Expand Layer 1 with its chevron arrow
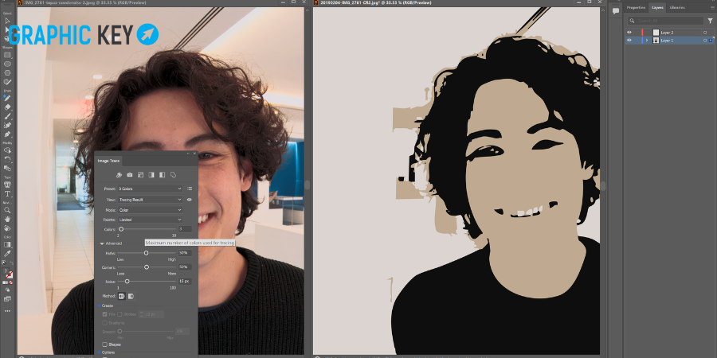This screenshot has height=358, width=717. click(647, 41)
